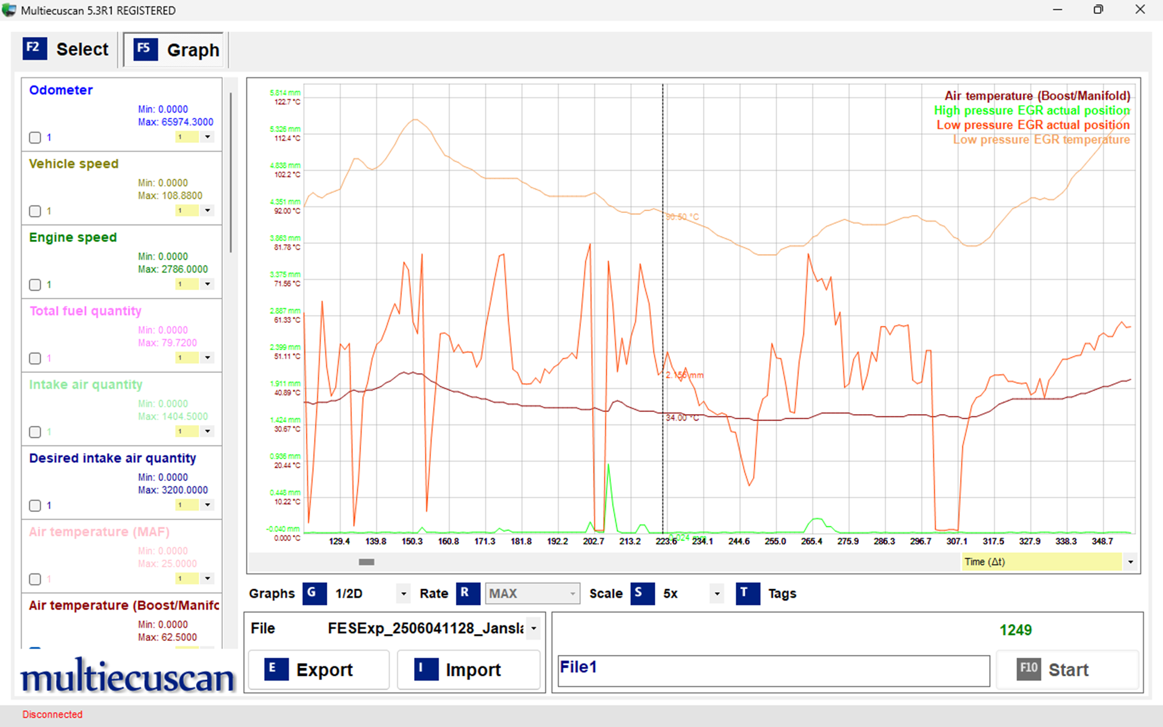Click the Vehicle speed yellow axis selector

187,211
